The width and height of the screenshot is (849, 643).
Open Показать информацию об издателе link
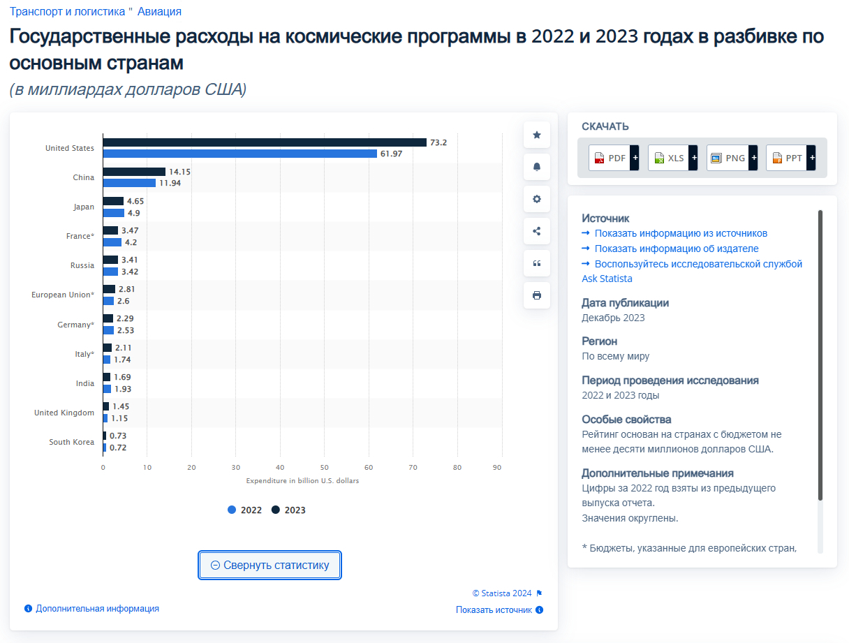click(x=677, y=249)
